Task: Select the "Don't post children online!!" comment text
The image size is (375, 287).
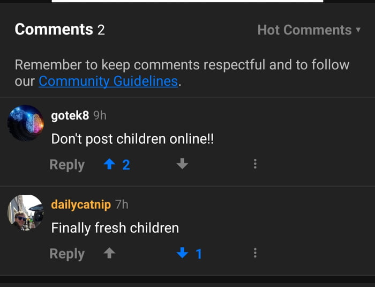Action: tap(132, 139)
